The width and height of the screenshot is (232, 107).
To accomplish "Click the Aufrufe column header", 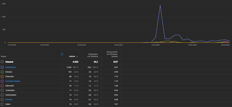I will tap(72, 56).
